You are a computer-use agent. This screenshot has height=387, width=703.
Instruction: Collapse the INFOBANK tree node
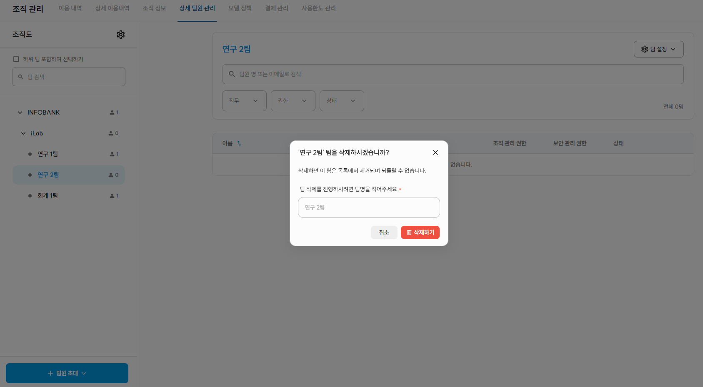pyautogui.click(x=20, y=112)
